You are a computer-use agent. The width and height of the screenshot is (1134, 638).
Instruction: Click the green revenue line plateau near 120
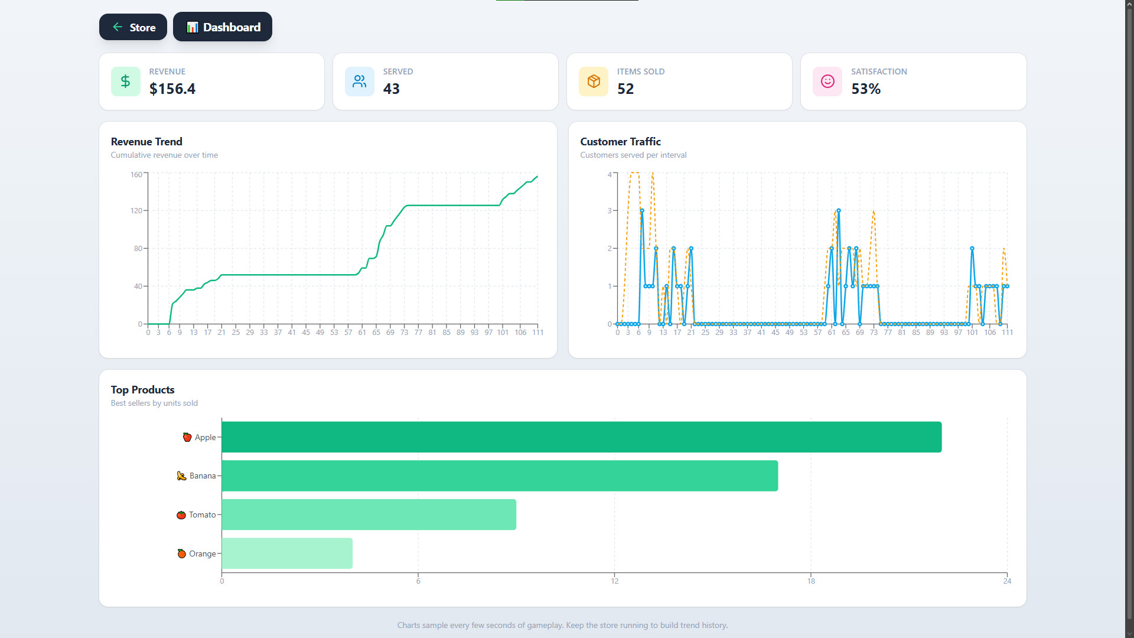454,206
